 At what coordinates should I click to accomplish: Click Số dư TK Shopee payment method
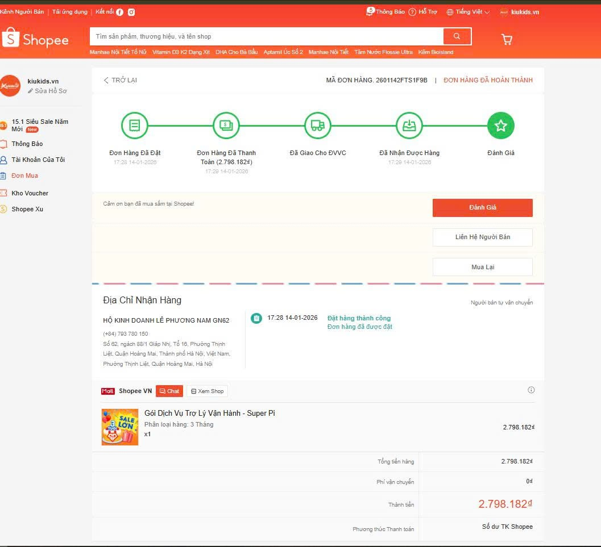pyautogui.click(x=507, y=527)
